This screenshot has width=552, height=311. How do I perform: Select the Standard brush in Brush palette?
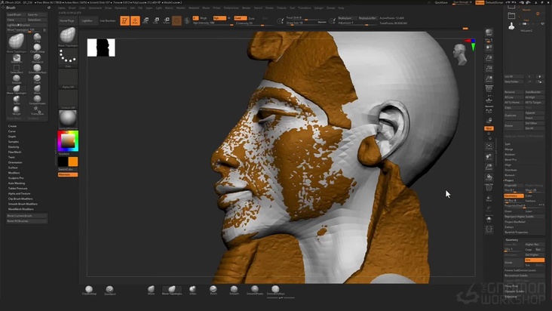click(37, 58)
